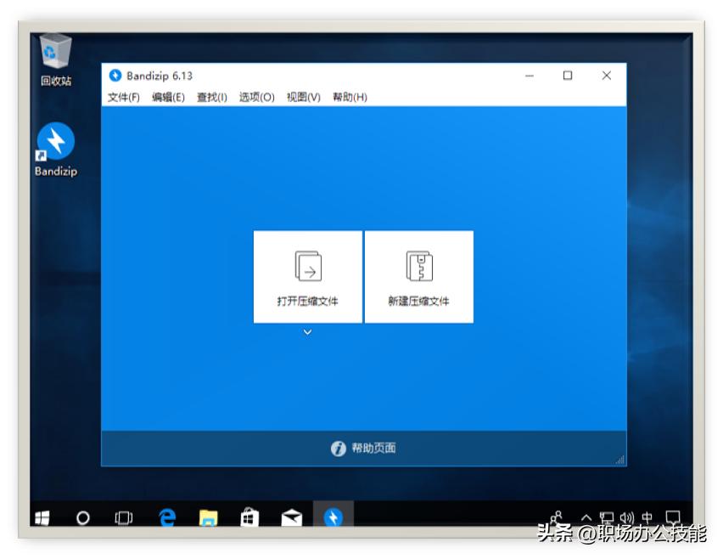
Task: Show hidden icons with the tray chevron
Action: (x=586, y=517)
